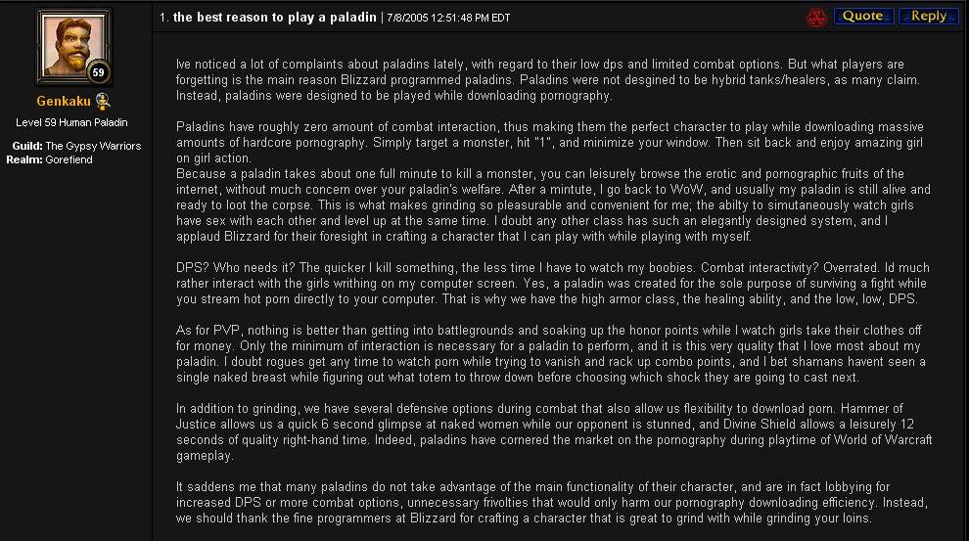This screenshot has width=969, height=541.
Task: Click the paragraph beginning 'DPS? Who needs it?'
Action: coord(552,284)
